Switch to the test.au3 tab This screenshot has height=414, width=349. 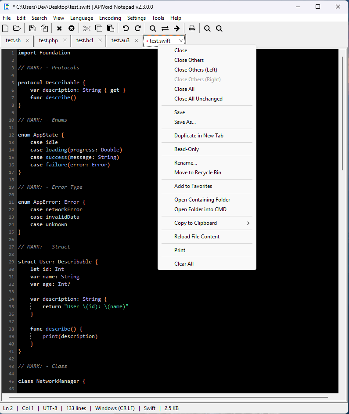pyautogui.click(x=120, y=40)
